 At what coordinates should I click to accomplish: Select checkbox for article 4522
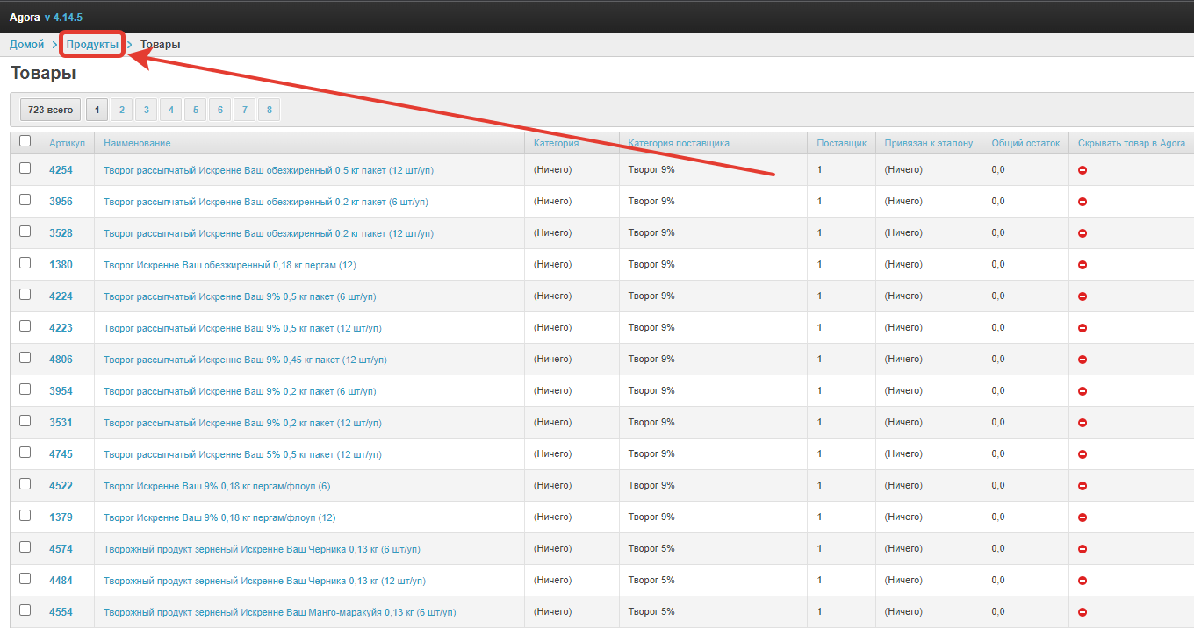(25, 484)
